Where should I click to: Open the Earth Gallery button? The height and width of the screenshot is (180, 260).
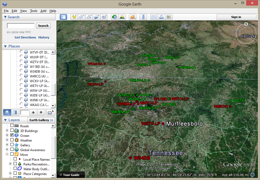coord(41,120)
